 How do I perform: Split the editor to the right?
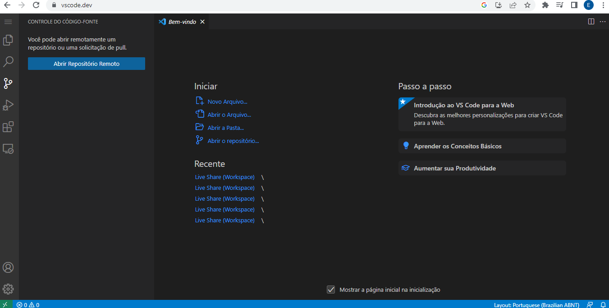pos(591,22)
